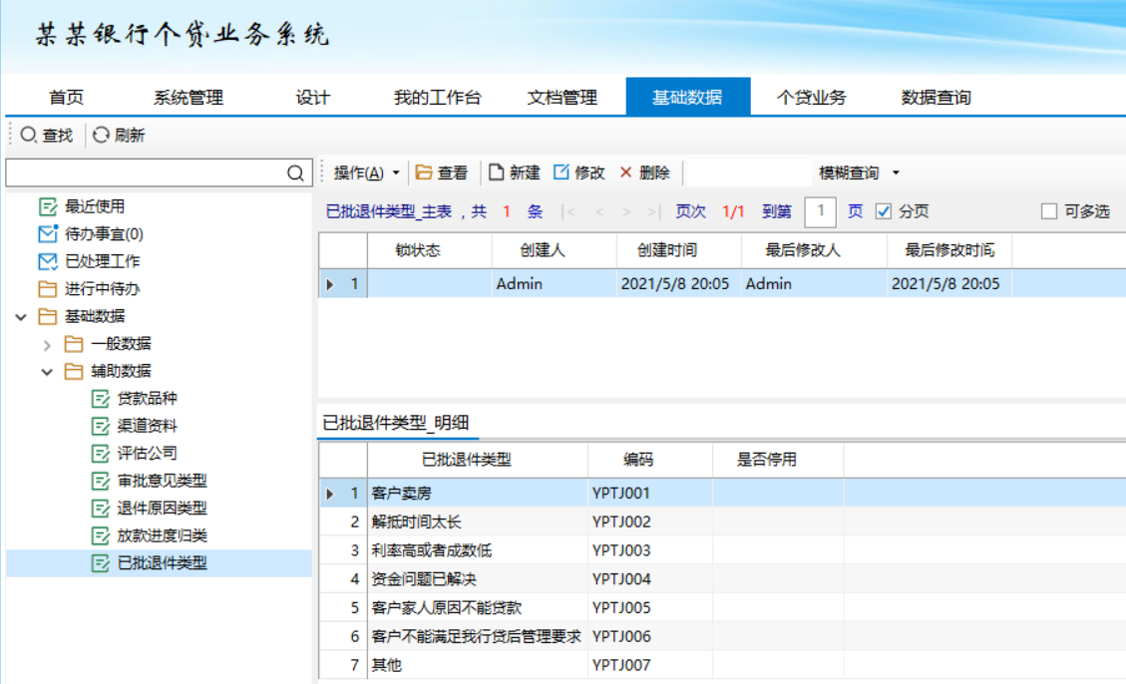Enable the 可多选 multi-select checkbox
The width and height of the screenshot is (1126, 684).
point(1048,211)
